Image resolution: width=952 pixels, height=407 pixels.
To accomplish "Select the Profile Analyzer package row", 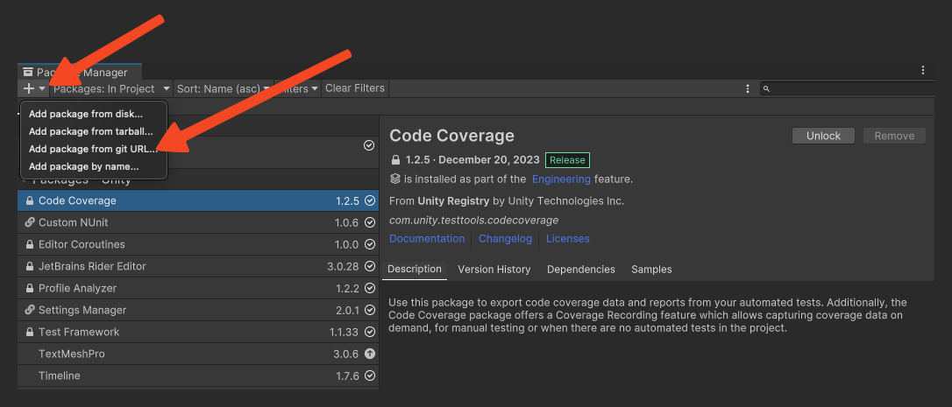I will coord(198,288).
